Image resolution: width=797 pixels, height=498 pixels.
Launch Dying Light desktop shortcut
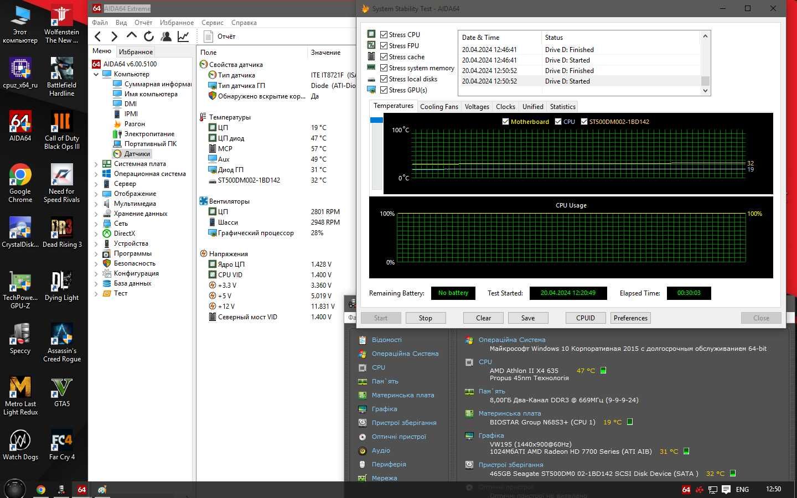(62, 286)
